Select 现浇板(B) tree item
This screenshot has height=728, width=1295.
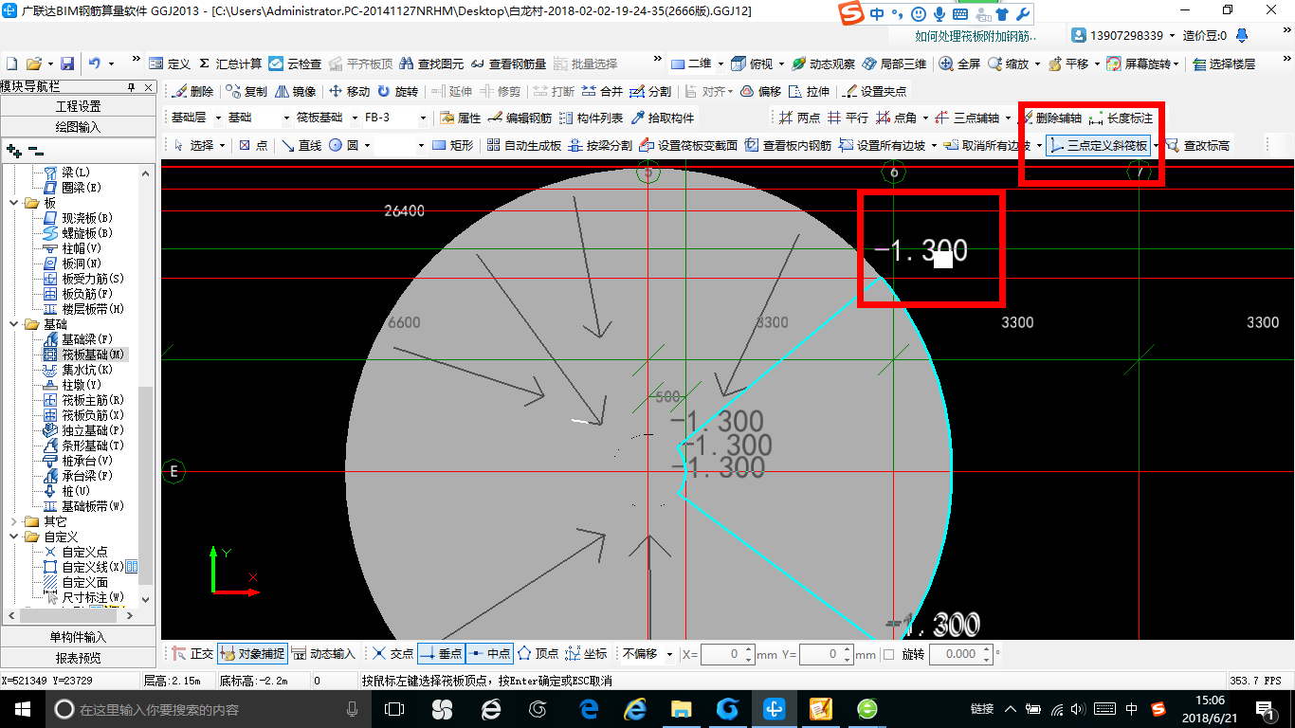[x=87, y=218]
